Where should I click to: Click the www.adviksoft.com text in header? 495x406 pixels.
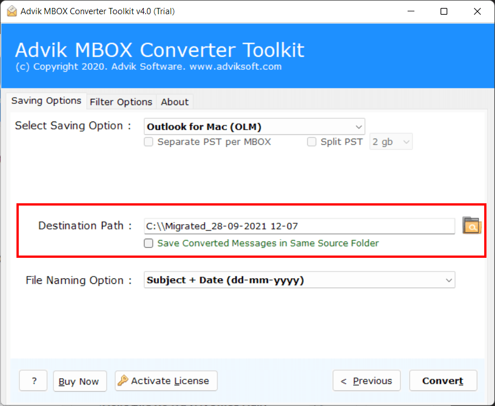pyautogui.click(x=235, y=66)
